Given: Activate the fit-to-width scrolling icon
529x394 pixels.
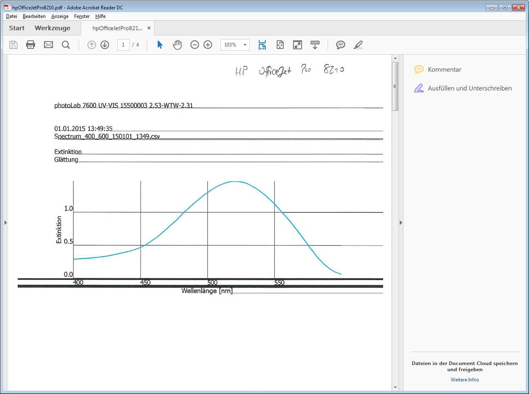Looking at the screenshot, I should pyautogui.click(x=262, y=45).
